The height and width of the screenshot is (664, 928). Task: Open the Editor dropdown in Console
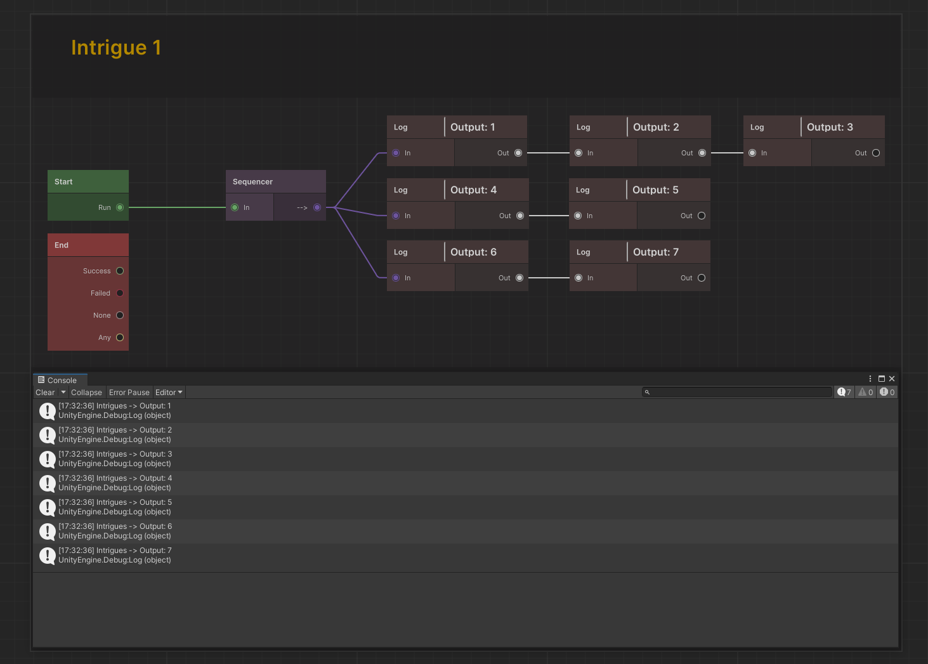click(x=169, y=393)
